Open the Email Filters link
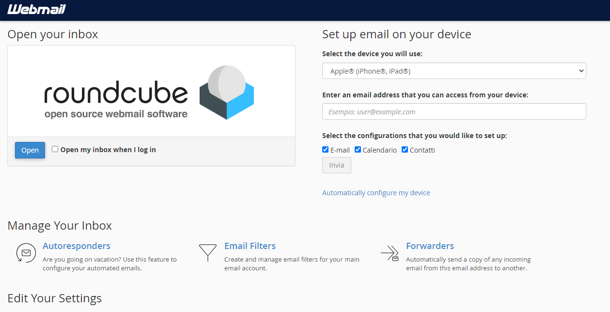 pos(250,246)
